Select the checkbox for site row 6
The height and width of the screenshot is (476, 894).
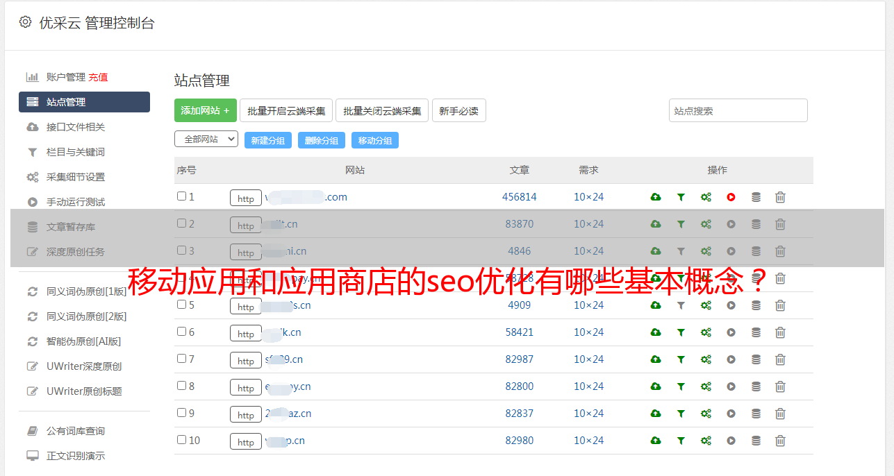[181, 332]
